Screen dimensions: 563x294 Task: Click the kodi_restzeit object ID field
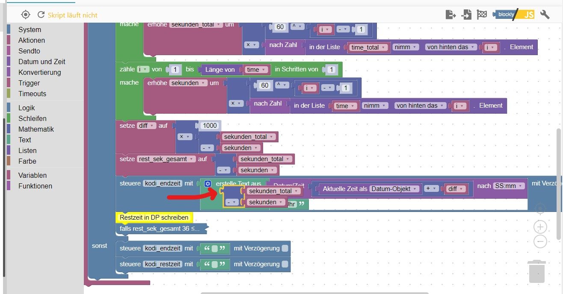point(162,264)
